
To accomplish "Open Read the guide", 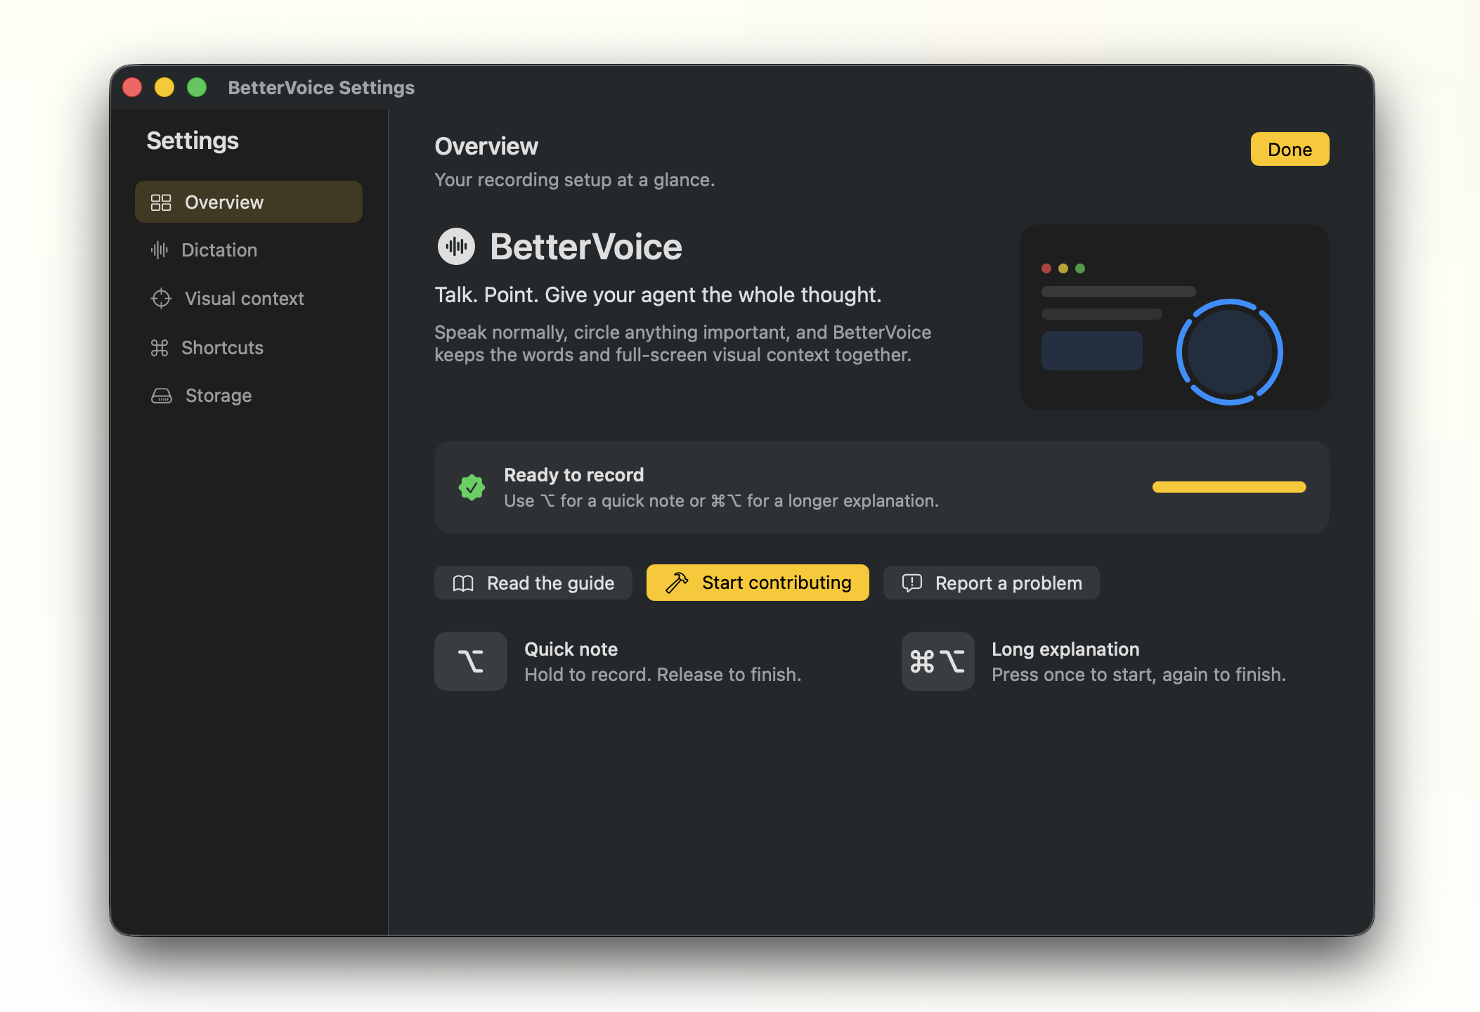I will [533, 583].
